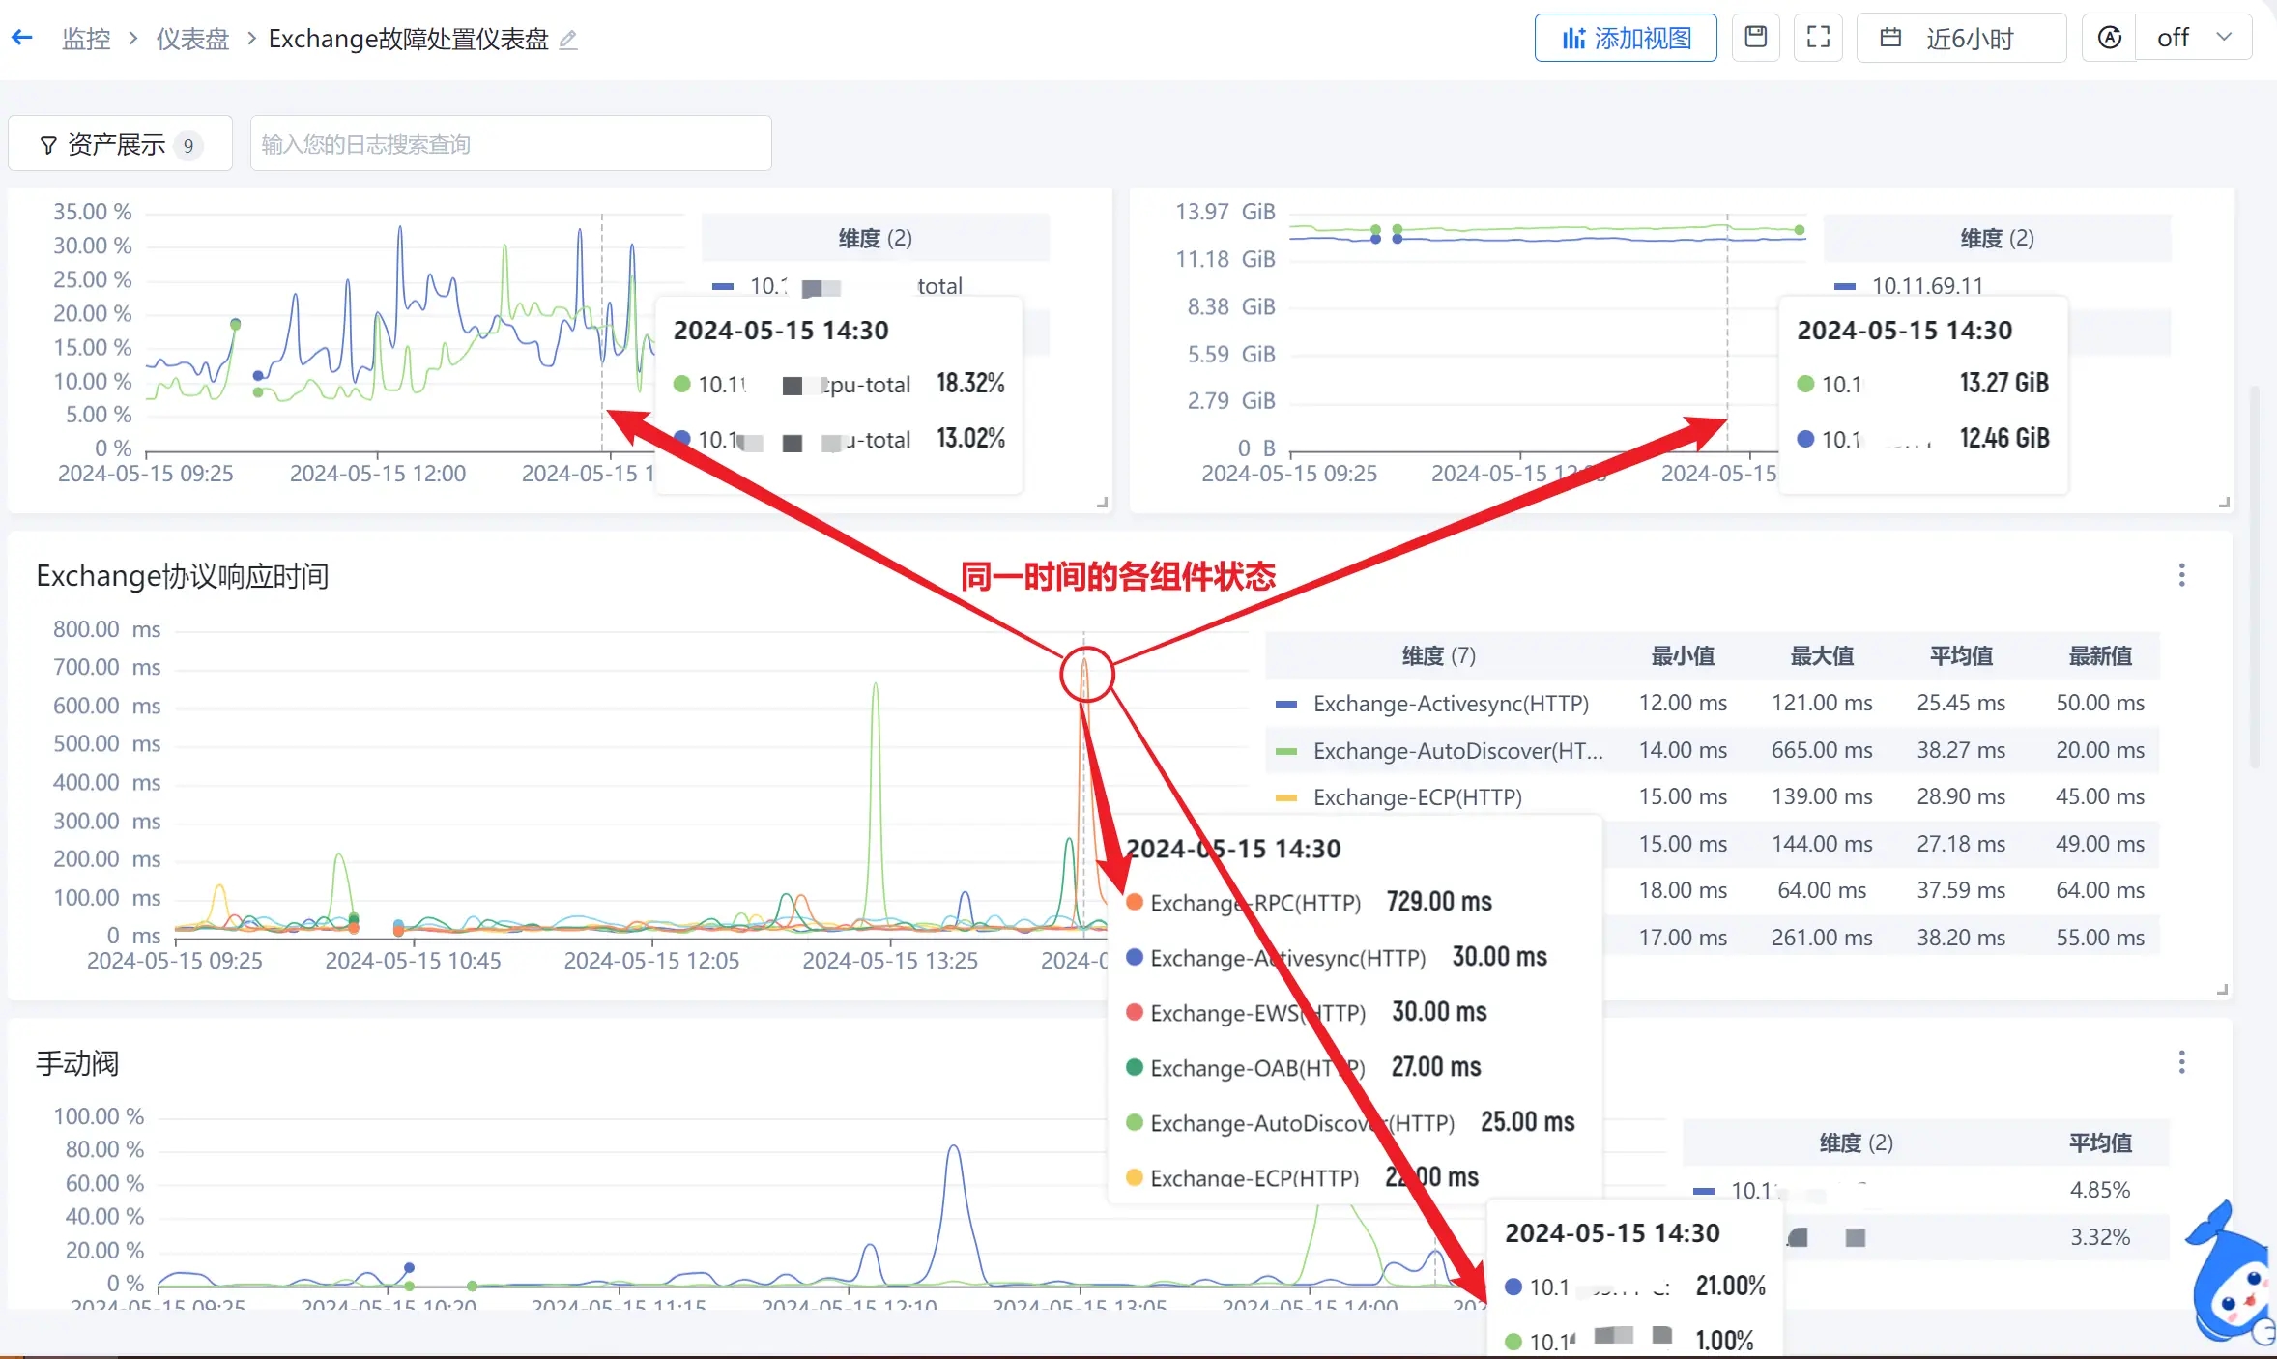Click the 添加视图 button

(1626, 38)
